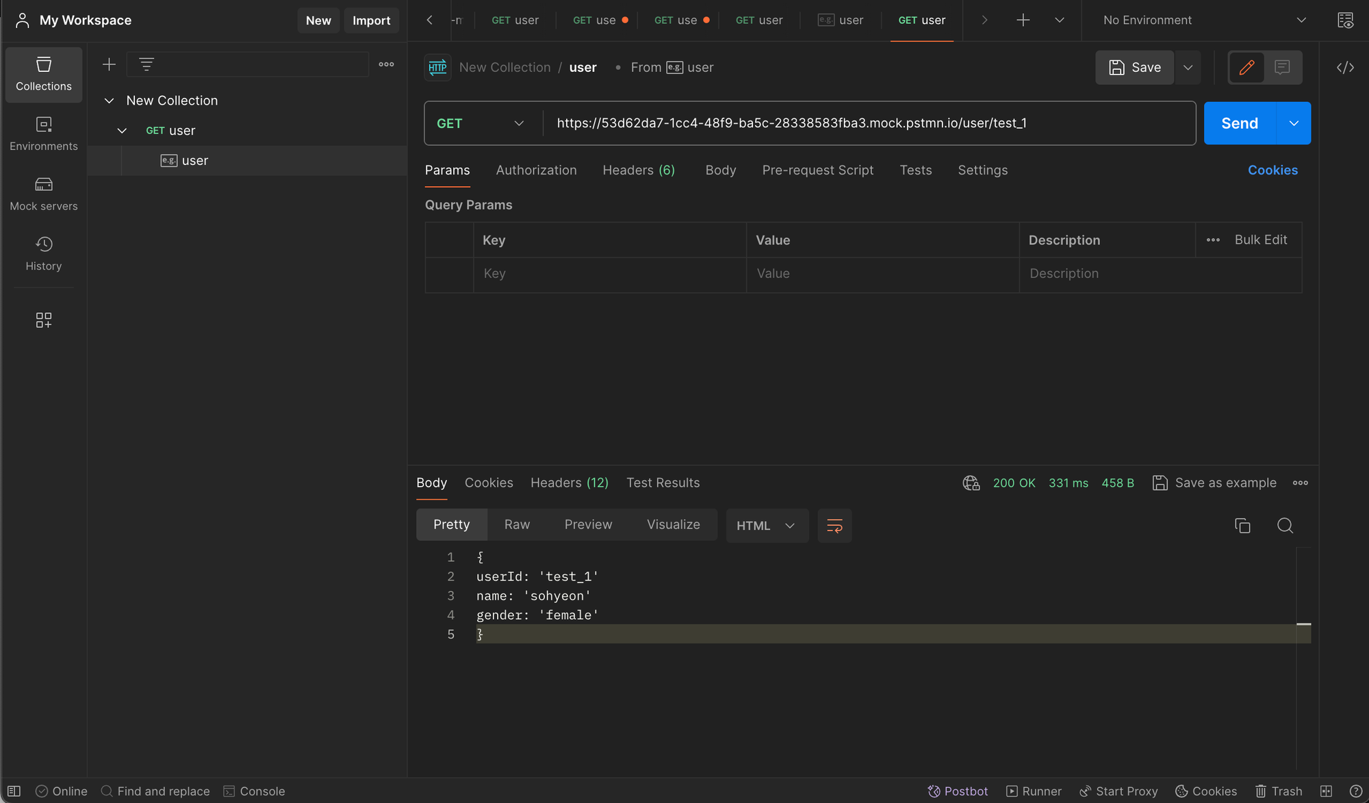Open the History sidebar panel
Screen dimensions: 1369x803
click(43, 253)
